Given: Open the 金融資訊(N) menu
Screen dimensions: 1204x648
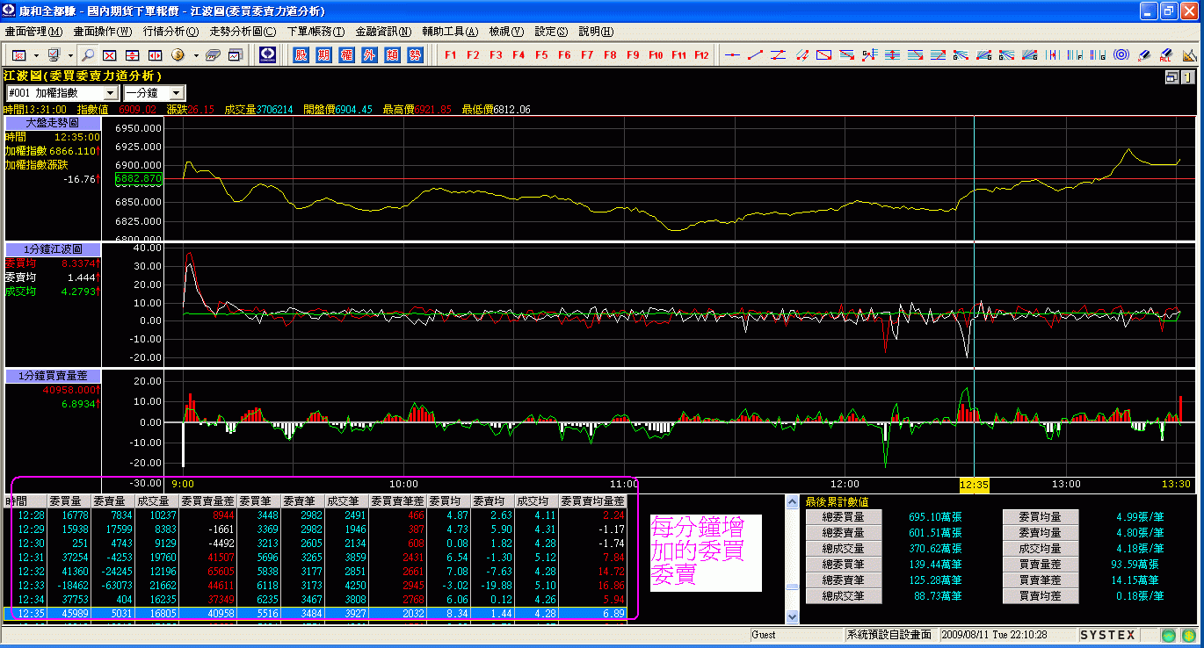Looking at the screenshot, I should pyautogui.click(x=383, y=32).
